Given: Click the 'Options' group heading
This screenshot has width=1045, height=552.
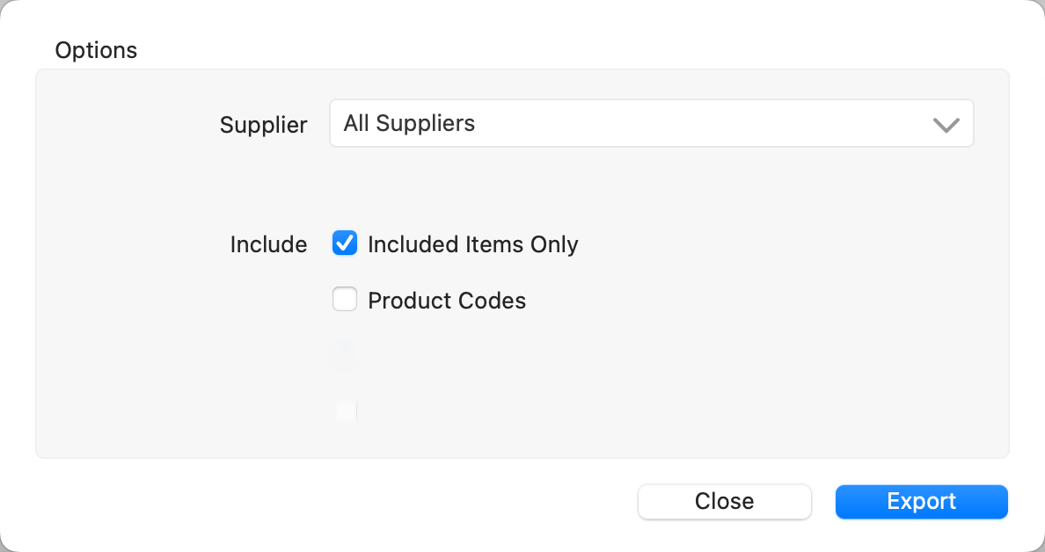Looking at the screenshot, I should (x=96, y=50).
